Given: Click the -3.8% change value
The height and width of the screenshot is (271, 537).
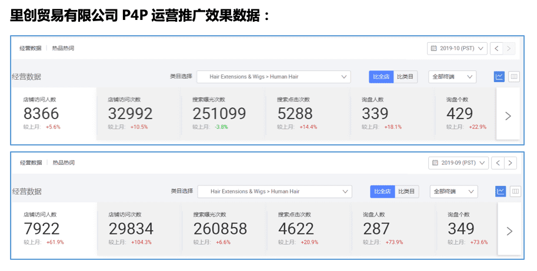Looking at the screenshot, I should pos(221,127).
